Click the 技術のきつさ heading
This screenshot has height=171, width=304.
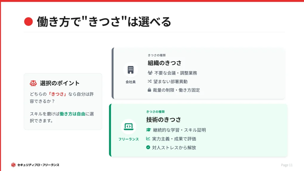click(164, 120)
